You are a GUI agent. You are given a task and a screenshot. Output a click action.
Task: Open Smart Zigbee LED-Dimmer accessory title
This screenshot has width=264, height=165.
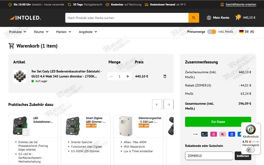(96, 120)
